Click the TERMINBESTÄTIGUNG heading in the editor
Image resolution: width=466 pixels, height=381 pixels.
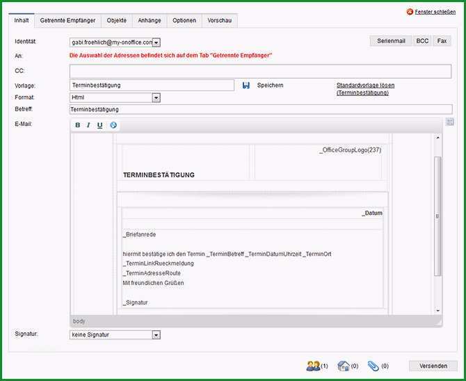pyautogui.click(x=159, y=175)
